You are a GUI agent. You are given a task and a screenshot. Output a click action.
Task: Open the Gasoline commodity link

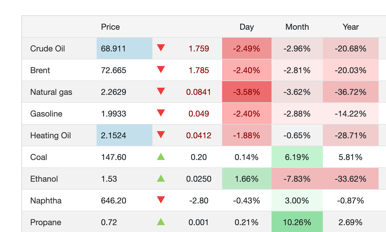46,114
